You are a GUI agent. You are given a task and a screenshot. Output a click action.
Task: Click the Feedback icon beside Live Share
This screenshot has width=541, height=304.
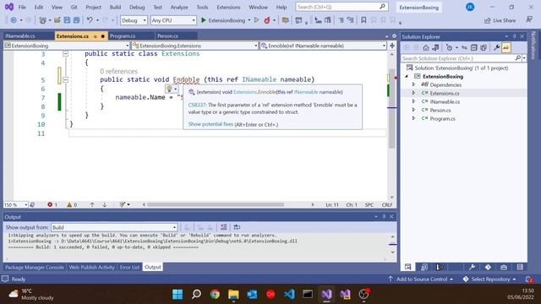coord(529,20)
